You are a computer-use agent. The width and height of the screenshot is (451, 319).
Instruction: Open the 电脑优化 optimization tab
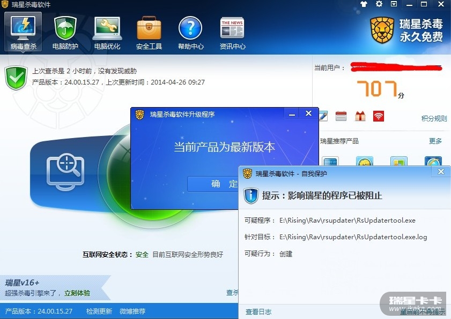(107, 33)
